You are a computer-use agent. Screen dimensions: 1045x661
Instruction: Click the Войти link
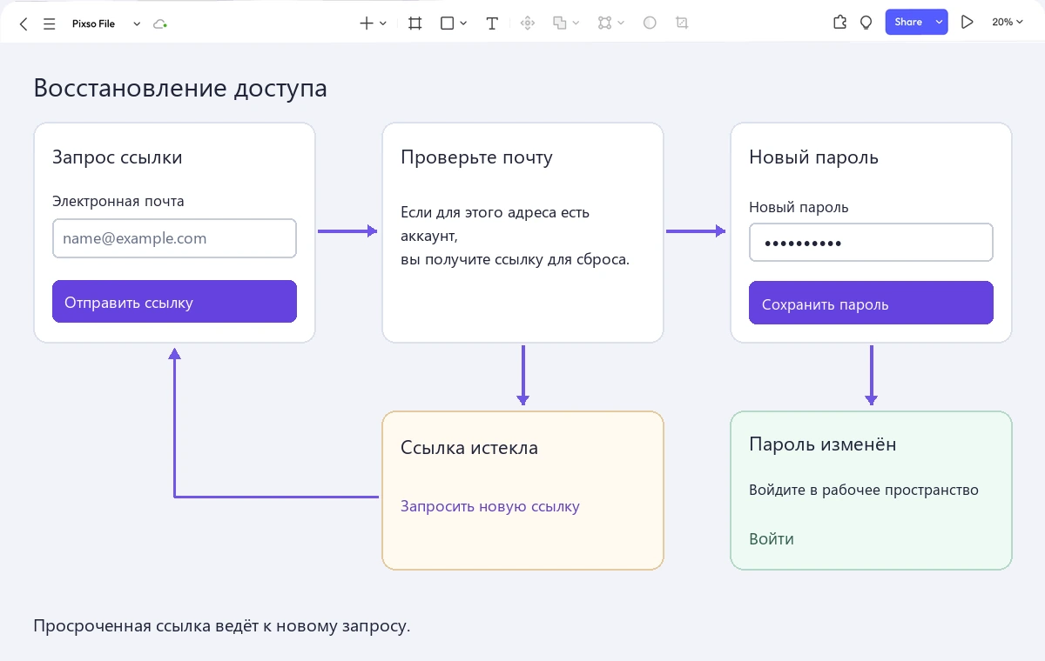click(x=772, y=538)
